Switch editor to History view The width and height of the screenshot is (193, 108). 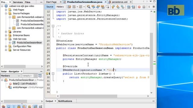pos(60,7)
